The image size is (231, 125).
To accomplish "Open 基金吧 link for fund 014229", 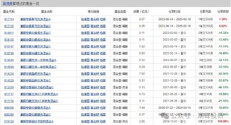I will tap(95, 81).
